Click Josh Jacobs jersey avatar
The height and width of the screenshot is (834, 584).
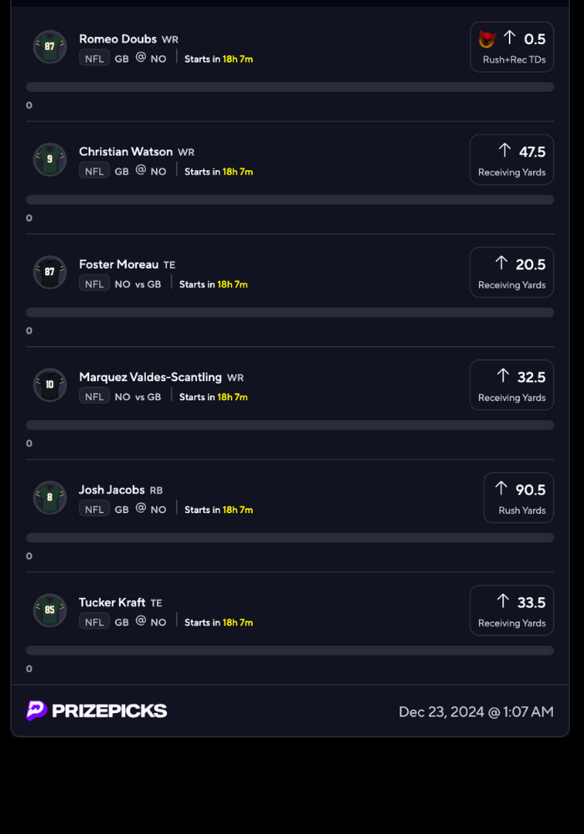(x=50, y=497)
